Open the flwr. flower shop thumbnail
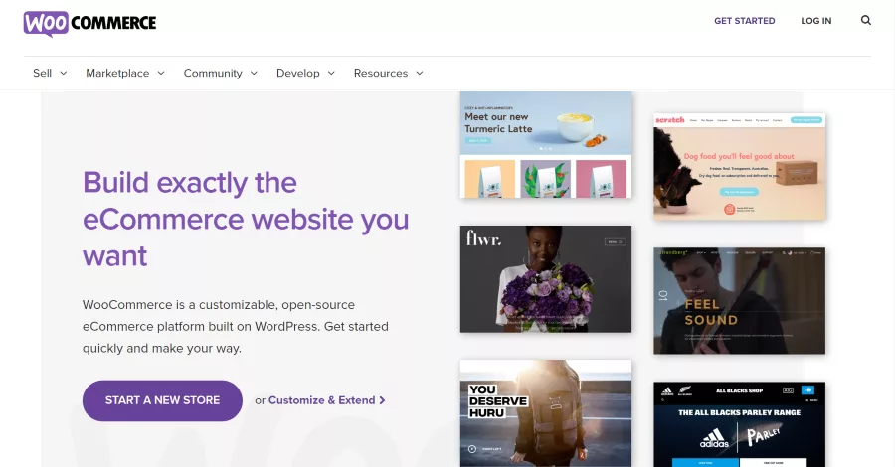This screenshot has width=895, height=467. point(546,279)
